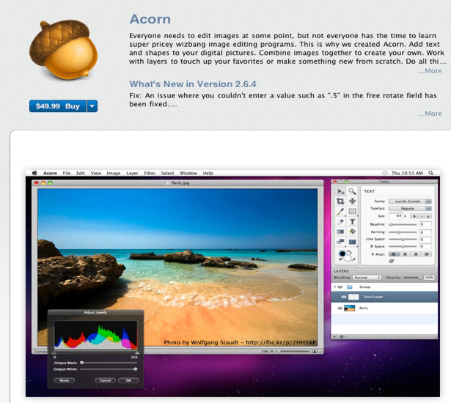
Task: Click the menu bar clock icon
Action: [384, 173]
